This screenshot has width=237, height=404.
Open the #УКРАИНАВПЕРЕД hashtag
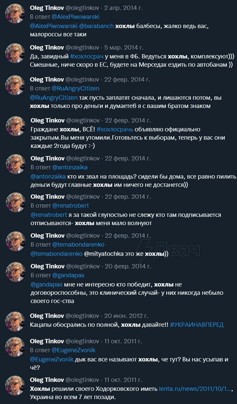(197, 325)
